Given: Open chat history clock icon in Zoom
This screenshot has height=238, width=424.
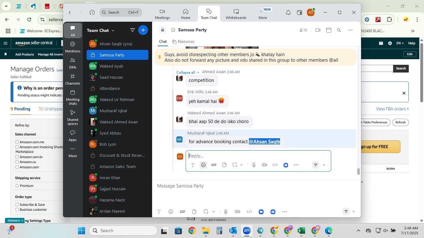Looking at the screenshot, I should (92, 12).
